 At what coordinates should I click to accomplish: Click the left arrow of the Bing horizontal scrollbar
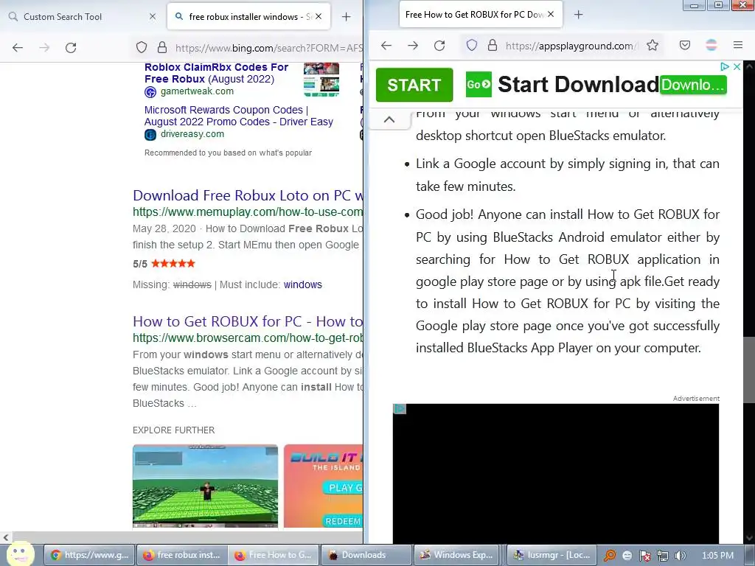pyautogui.click(x=5, y=537)
